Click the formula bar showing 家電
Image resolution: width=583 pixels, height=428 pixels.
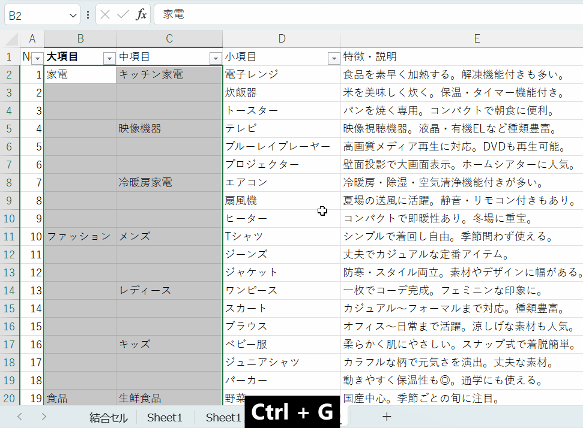366,15
